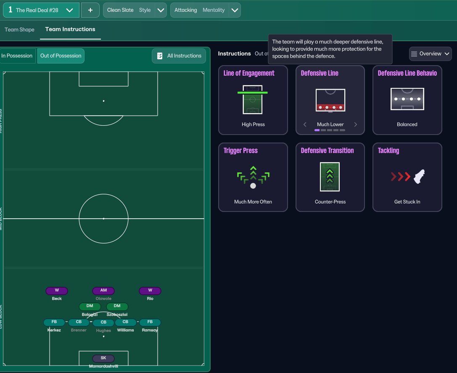Click the Overview list icon
Image resolution: width=457 pixels, height=373 pixels.
click(x=414, y=54)
